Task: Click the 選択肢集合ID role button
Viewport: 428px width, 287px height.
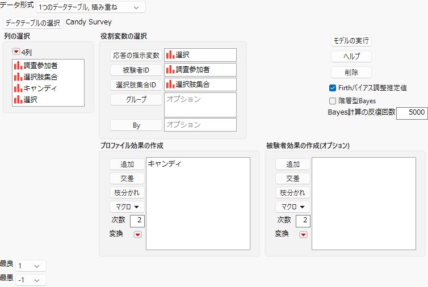Action: coord(136,85)
